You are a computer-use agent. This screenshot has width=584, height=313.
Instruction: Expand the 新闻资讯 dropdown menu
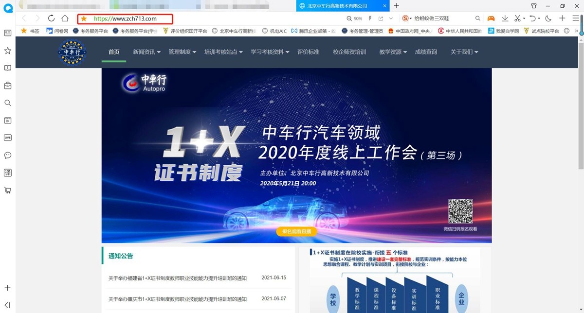tap(147, 52)
